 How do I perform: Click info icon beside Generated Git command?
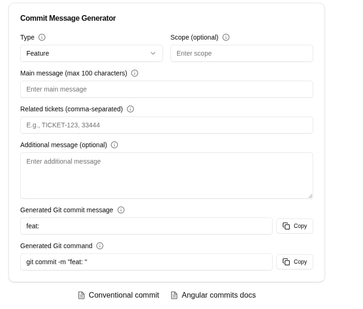100,246
